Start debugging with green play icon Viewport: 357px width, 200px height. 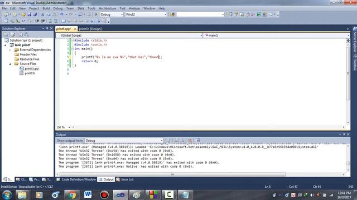96,14
